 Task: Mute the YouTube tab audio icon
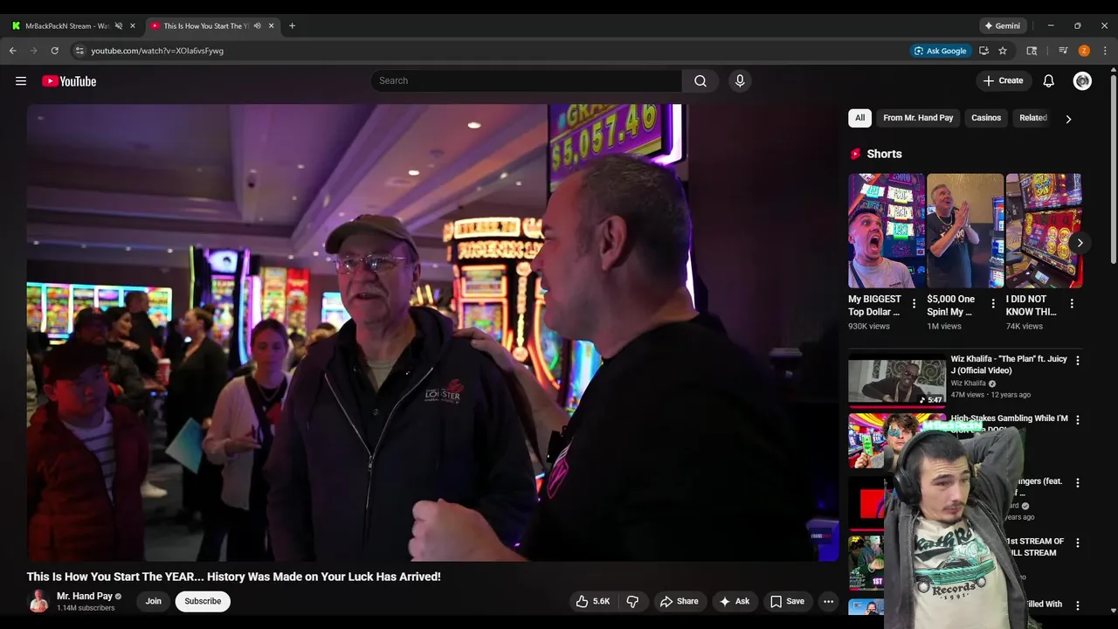pyautogui.click(x=257, y=25)
